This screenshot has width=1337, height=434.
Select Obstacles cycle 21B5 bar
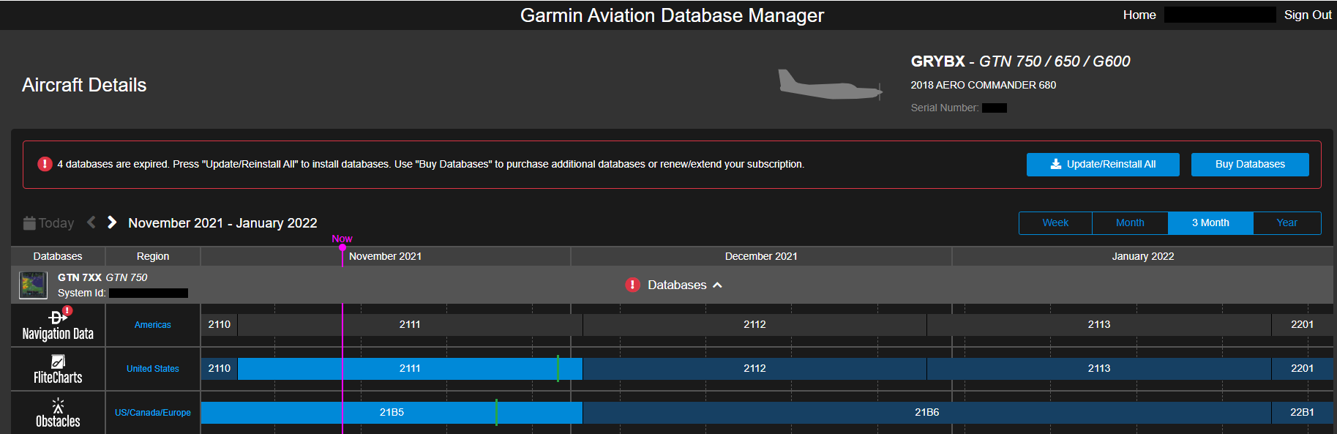pos(392,413)
